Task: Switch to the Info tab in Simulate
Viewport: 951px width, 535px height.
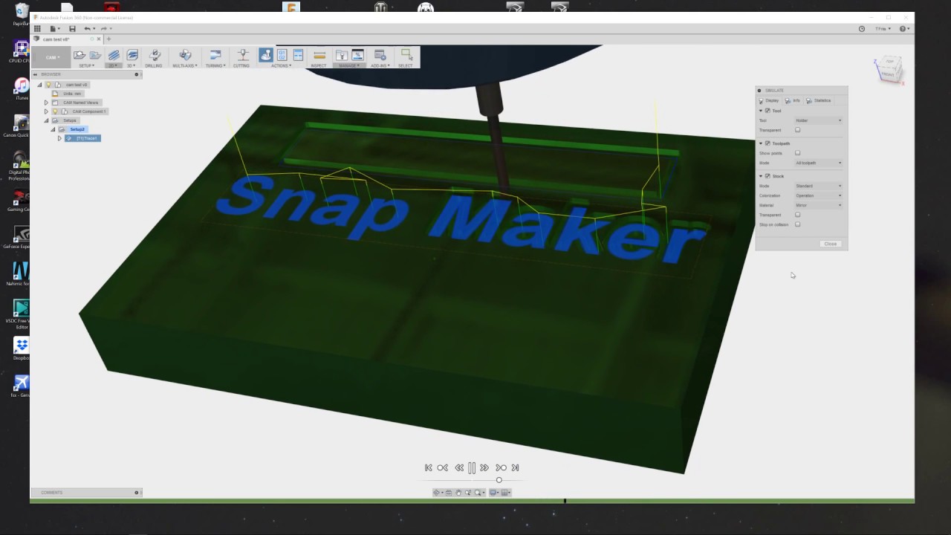Action: click(793, 100)
